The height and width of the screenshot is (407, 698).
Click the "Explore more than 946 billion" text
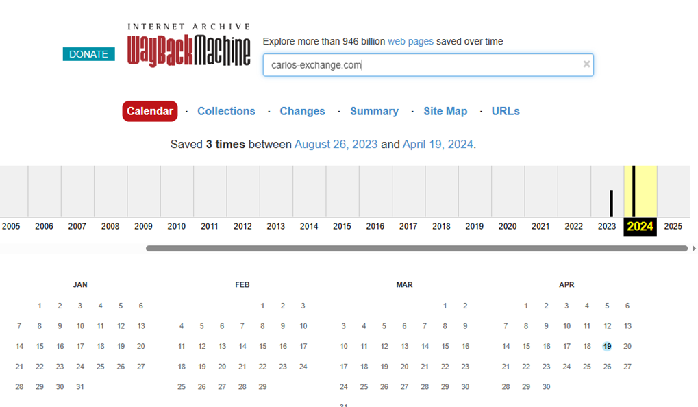pyautogui.click(x=323, y=41)
